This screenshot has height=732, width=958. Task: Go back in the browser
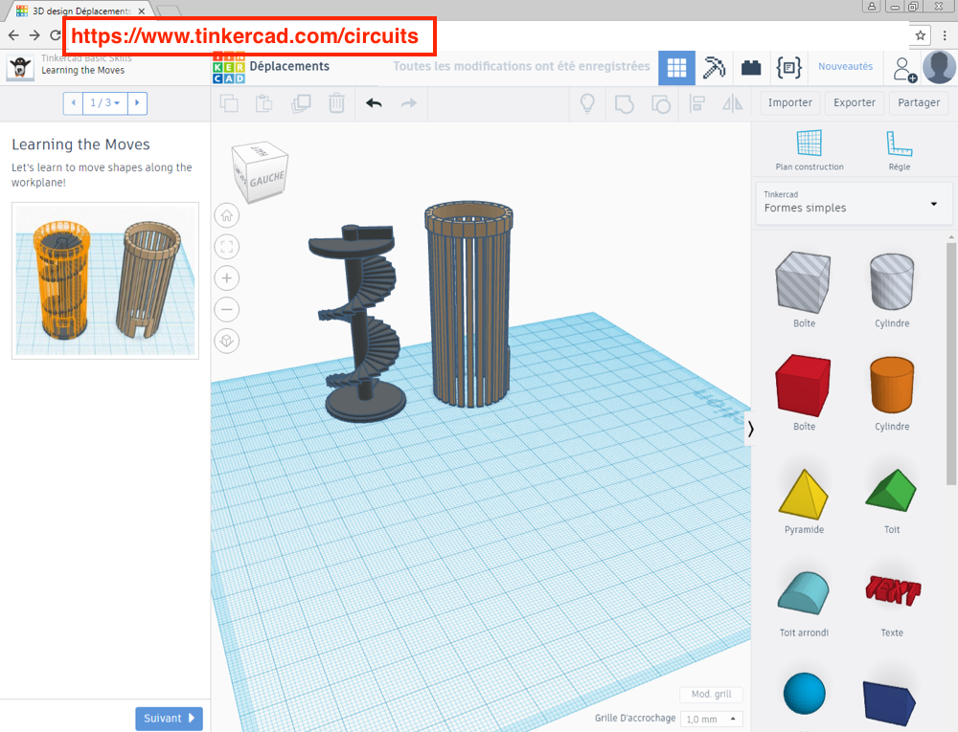point(13,35)
